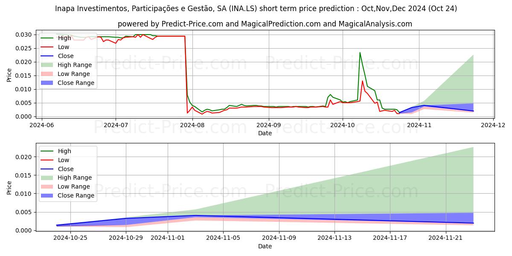Click the pink Low Range swatch in bottom legend
This screenshot has height=256, width=512.
point(48,186)
